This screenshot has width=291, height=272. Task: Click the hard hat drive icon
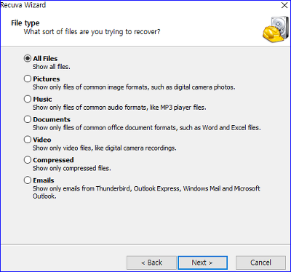pos(275,29)
